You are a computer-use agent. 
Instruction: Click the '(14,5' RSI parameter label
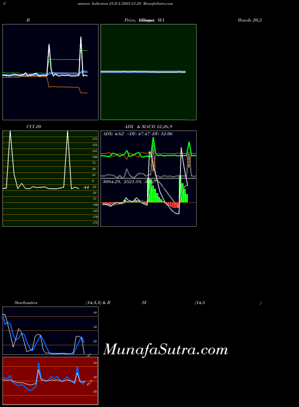(x=200, y=303)
